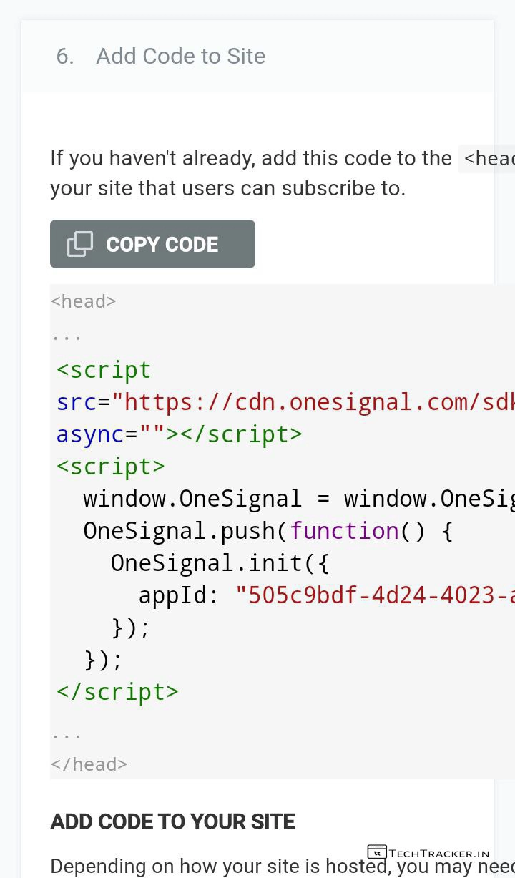Click the "If you haven't already" instruction text
The width and height of the screenshot is (515, 878).
[250, 158]
